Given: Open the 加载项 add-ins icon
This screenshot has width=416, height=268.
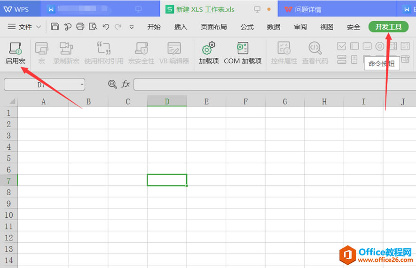Looking at the screenshot, I should pyautogui.click(x=209, y=53).
